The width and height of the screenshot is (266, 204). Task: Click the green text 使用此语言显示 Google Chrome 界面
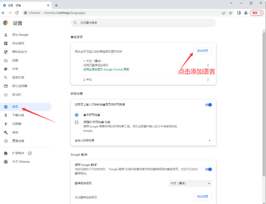coord(106,70)
